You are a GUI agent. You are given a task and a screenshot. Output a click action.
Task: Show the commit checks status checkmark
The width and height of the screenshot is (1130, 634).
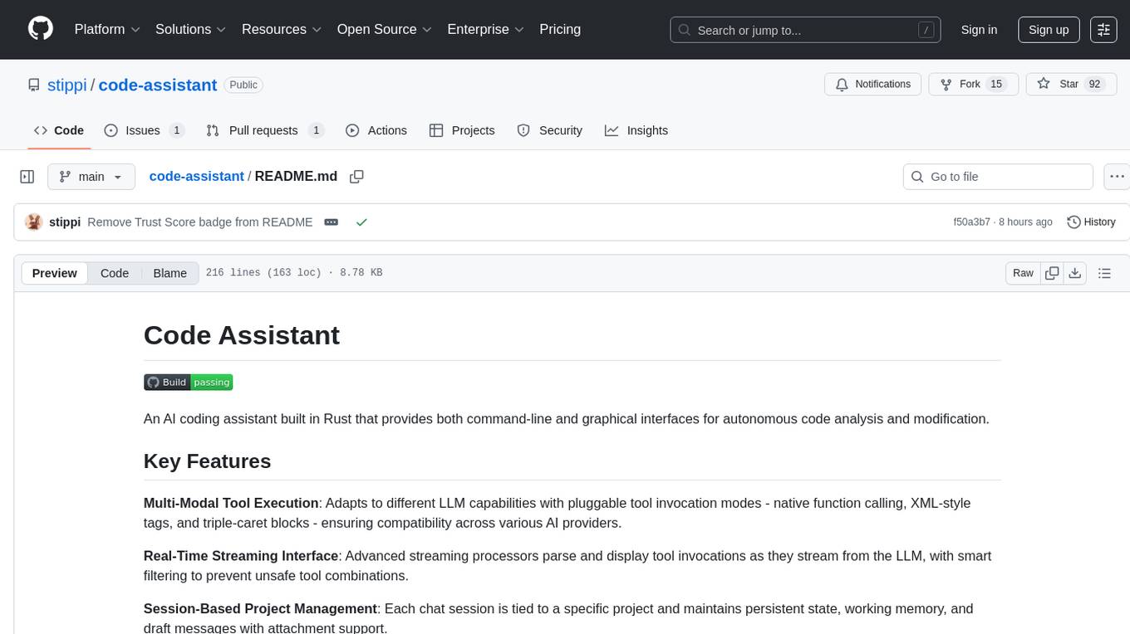tap(361, 222)
